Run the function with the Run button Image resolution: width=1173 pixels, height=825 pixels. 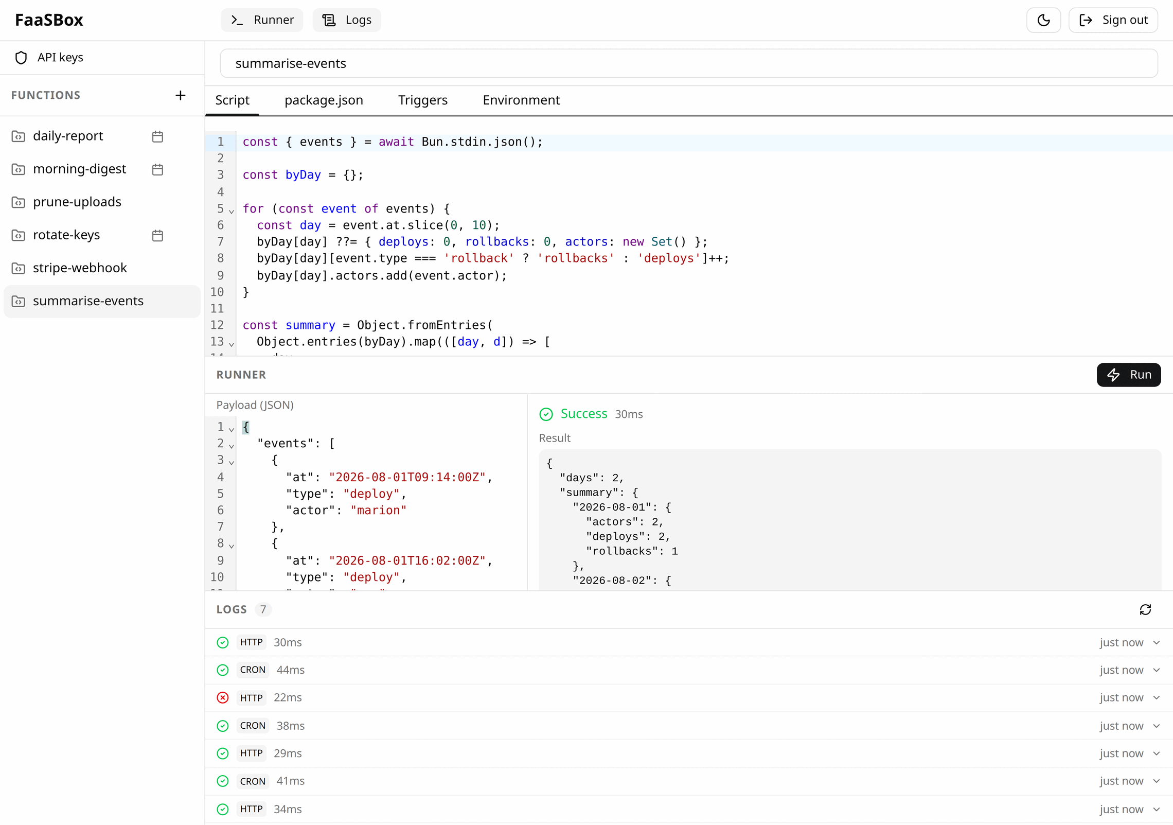(1128, 375)
